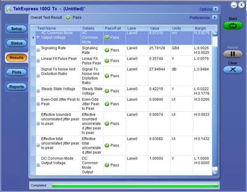Click the Signaling Rate green pass icon

(107, 51)
